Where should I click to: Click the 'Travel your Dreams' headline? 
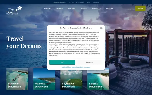(x=24, y=42)
